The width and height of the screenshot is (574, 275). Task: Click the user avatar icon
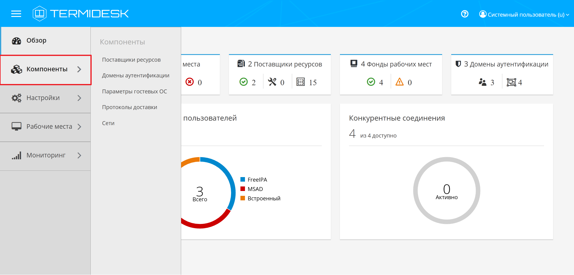(483, 14)
